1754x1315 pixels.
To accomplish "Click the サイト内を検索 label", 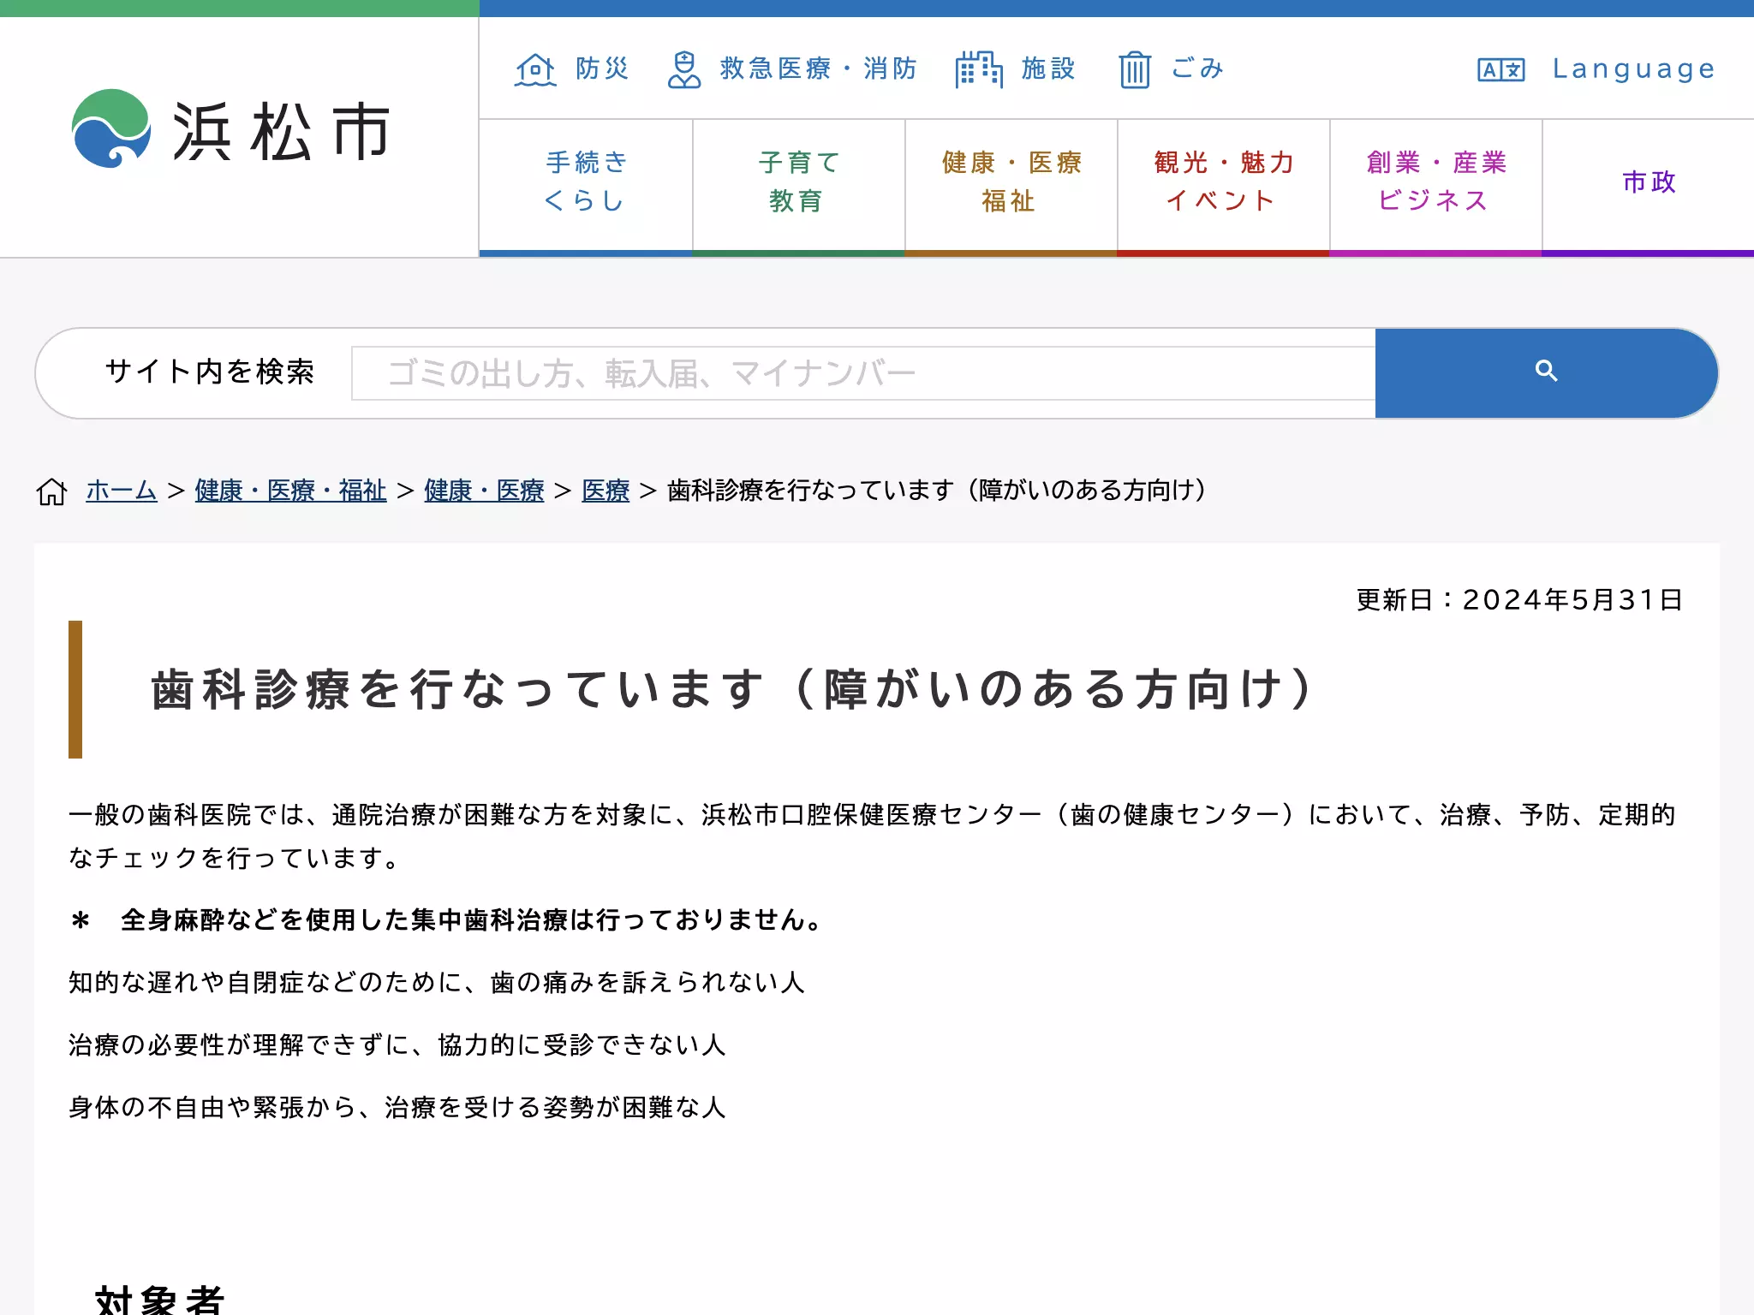I will click(x=210, y=372).
